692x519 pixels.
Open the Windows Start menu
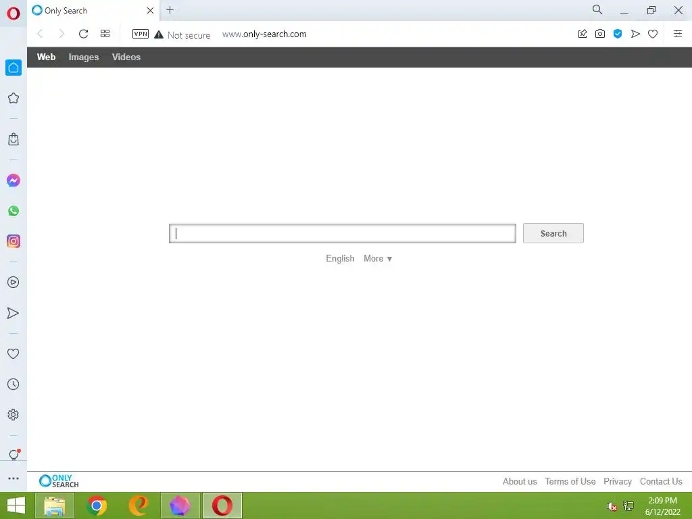(16, 505)
